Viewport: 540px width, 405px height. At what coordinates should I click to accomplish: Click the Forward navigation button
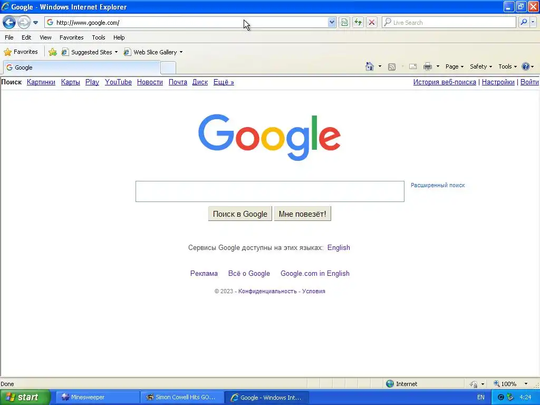[24, 23]
